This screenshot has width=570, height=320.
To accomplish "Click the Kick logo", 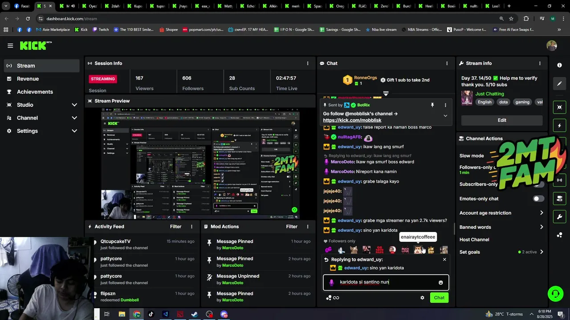I will (x=36, y=45).
